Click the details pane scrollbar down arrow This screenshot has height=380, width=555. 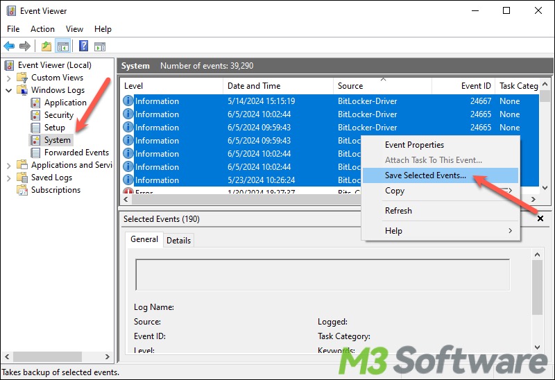point(537,347)
